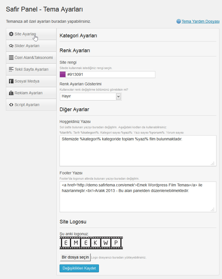Click the Facebook icon beside Sosyal Medya
Image resolution: width=222 pixels, height=279 pixels.
tap(11, 81)
